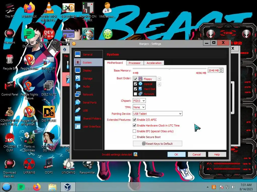Screen dimensions: 257x192
Task: Open the DEEZ NUTZ desktop shortcut
Action: (x=49, y=88)
